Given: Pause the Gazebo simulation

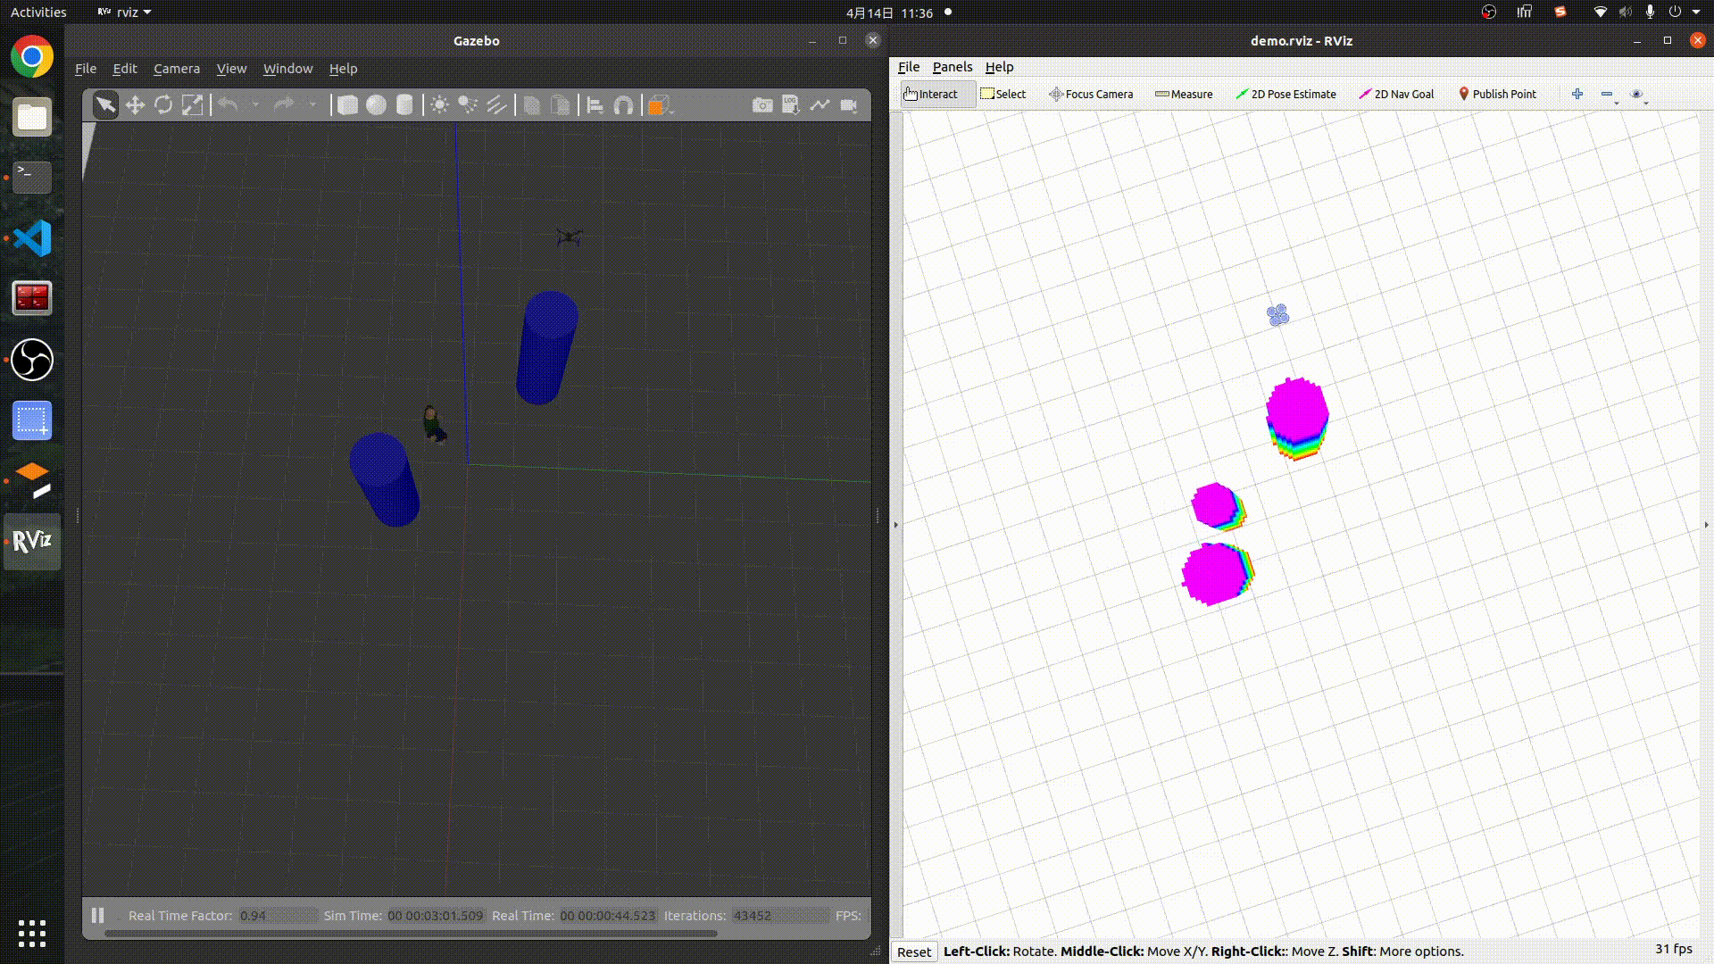Looking at the screenshot, I should pyautogui.click(x=98, y=915).
